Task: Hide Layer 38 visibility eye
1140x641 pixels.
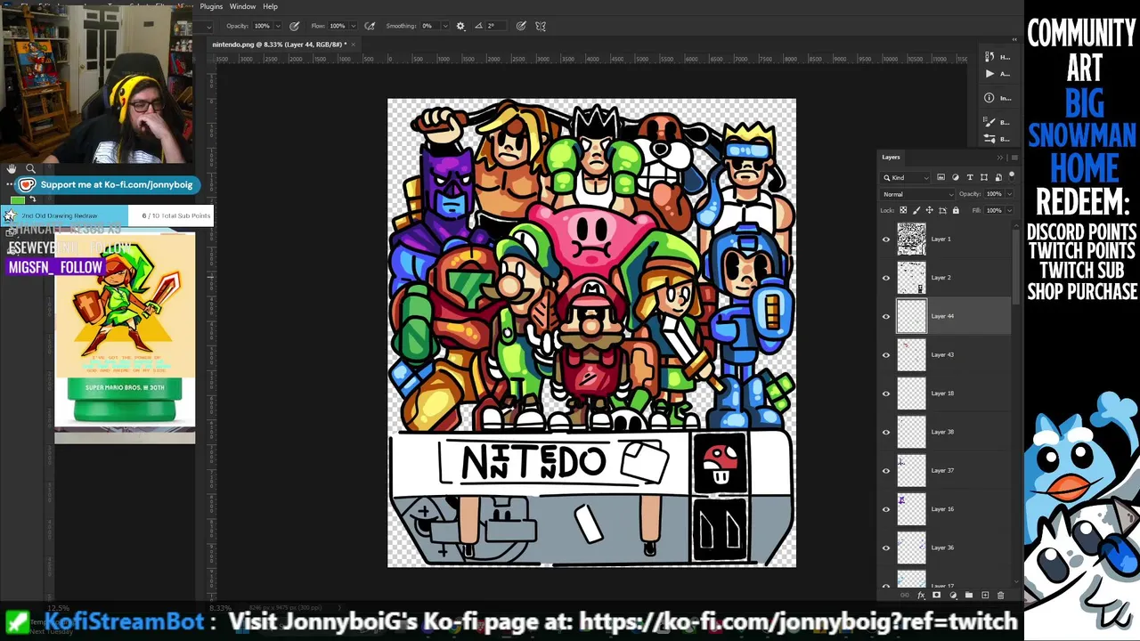Action: 886,432
